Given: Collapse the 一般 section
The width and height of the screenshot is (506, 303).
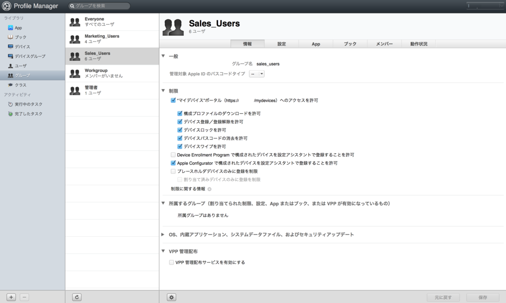Looking at the screenshot, I should pos(163,56).
